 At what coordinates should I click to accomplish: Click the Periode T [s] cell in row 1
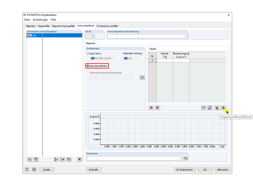pyautogui.click(x=164, y=60)
